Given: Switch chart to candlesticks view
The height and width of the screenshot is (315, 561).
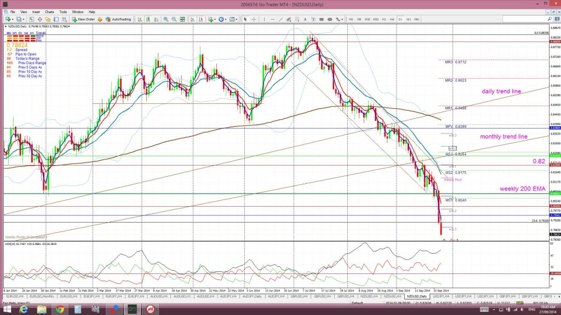Looking at the screenshot, I should [148, 19].
